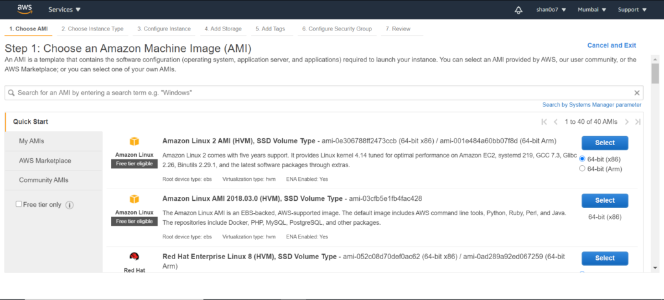664x300 pixels.
Task: Go to next page of AMIs
Action: pyautogui.click(x=627, y=122)
